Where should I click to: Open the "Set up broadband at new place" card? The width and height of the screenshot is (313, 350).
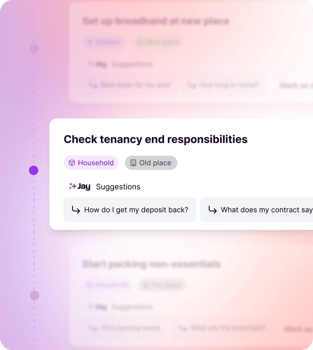pyautogui.click(x=156, y=21)
